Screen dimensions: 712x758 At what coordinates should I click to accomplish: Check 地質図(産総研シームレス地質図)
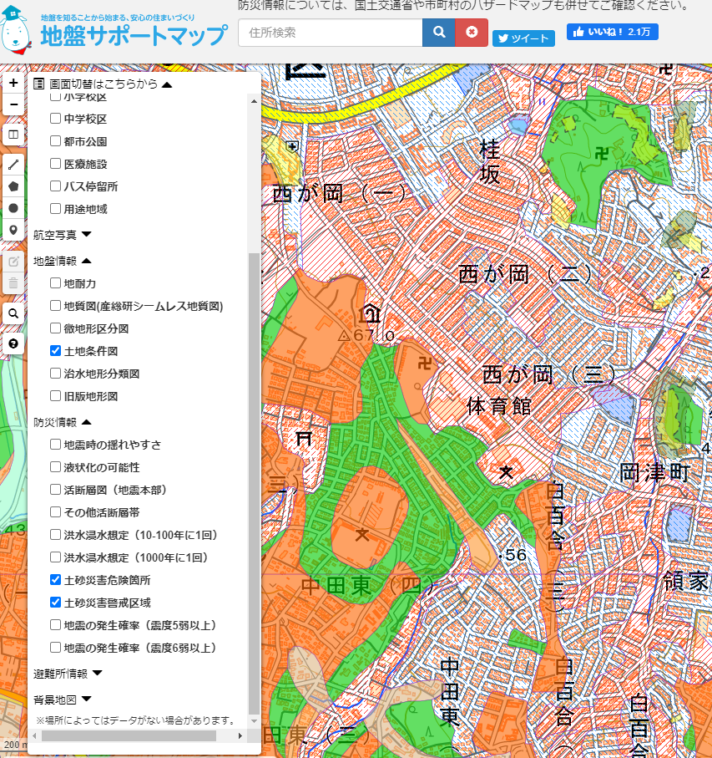point(56,306)
